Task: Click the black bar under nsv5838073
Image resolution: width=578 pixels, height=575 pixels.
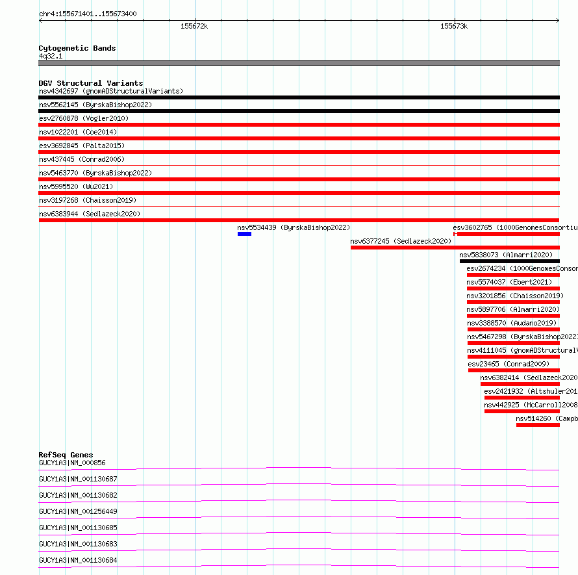Action: click(x=510, y=261)
